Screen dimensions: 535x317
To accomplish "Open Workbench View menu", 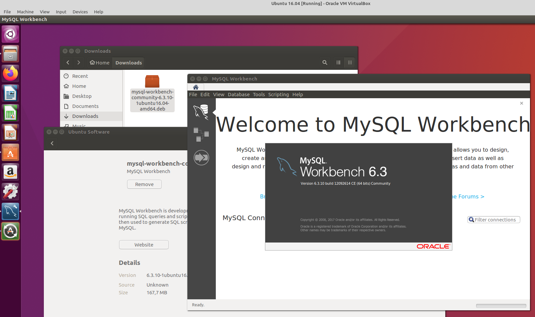I will tap(219, 95).
